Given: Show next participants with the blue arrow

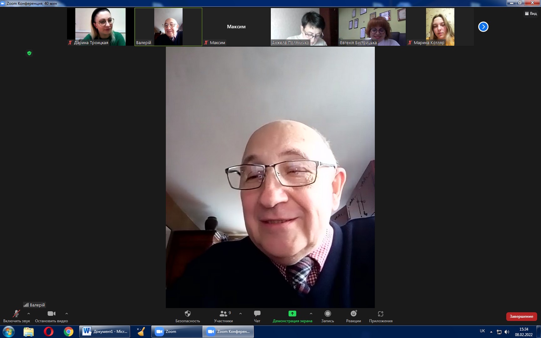Looking at the screenshot, I should coord(483,27).
